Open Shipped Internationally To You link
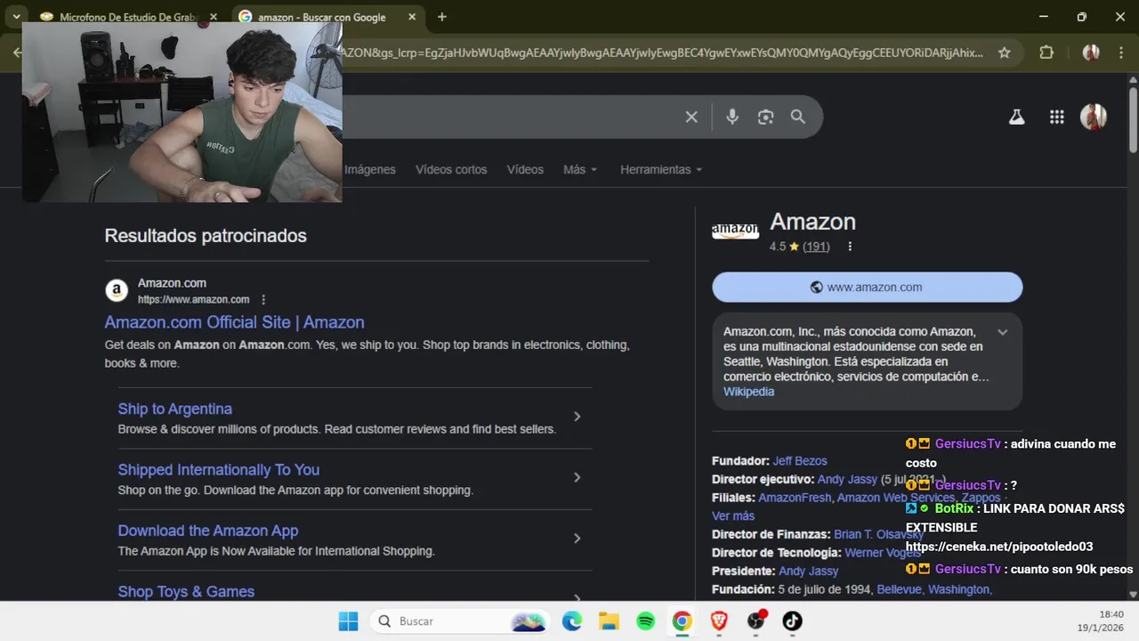The height and width of the screenshot is (641, 1139). tap(218, 469)
